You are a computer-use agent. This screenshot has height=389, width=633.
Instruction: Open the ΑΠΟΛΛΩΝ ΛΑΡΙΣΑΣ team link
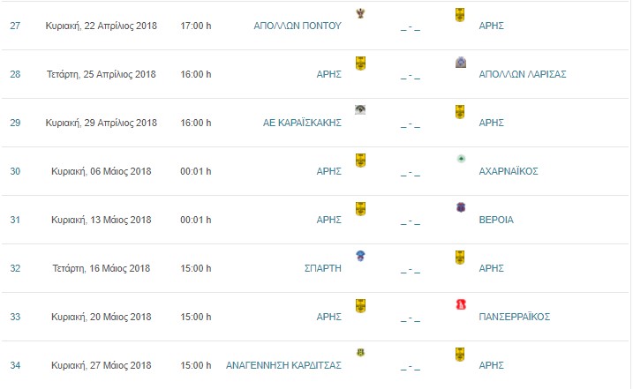[x=523, y=74]
